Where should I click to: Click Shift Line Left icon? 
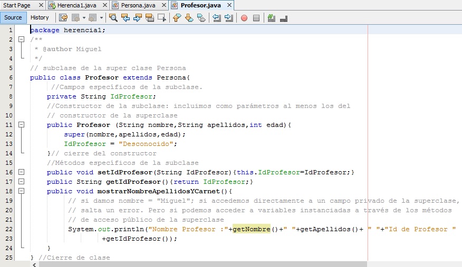coord(216,17)
